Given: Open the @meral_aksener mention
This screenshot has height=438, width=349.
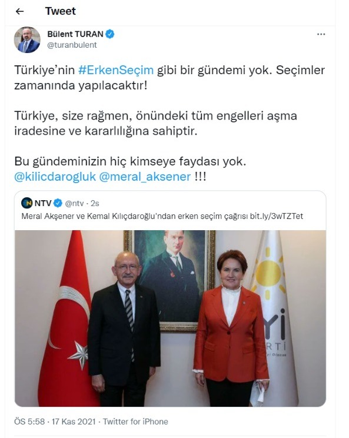Looking at the screenshot, I should 145,177.
